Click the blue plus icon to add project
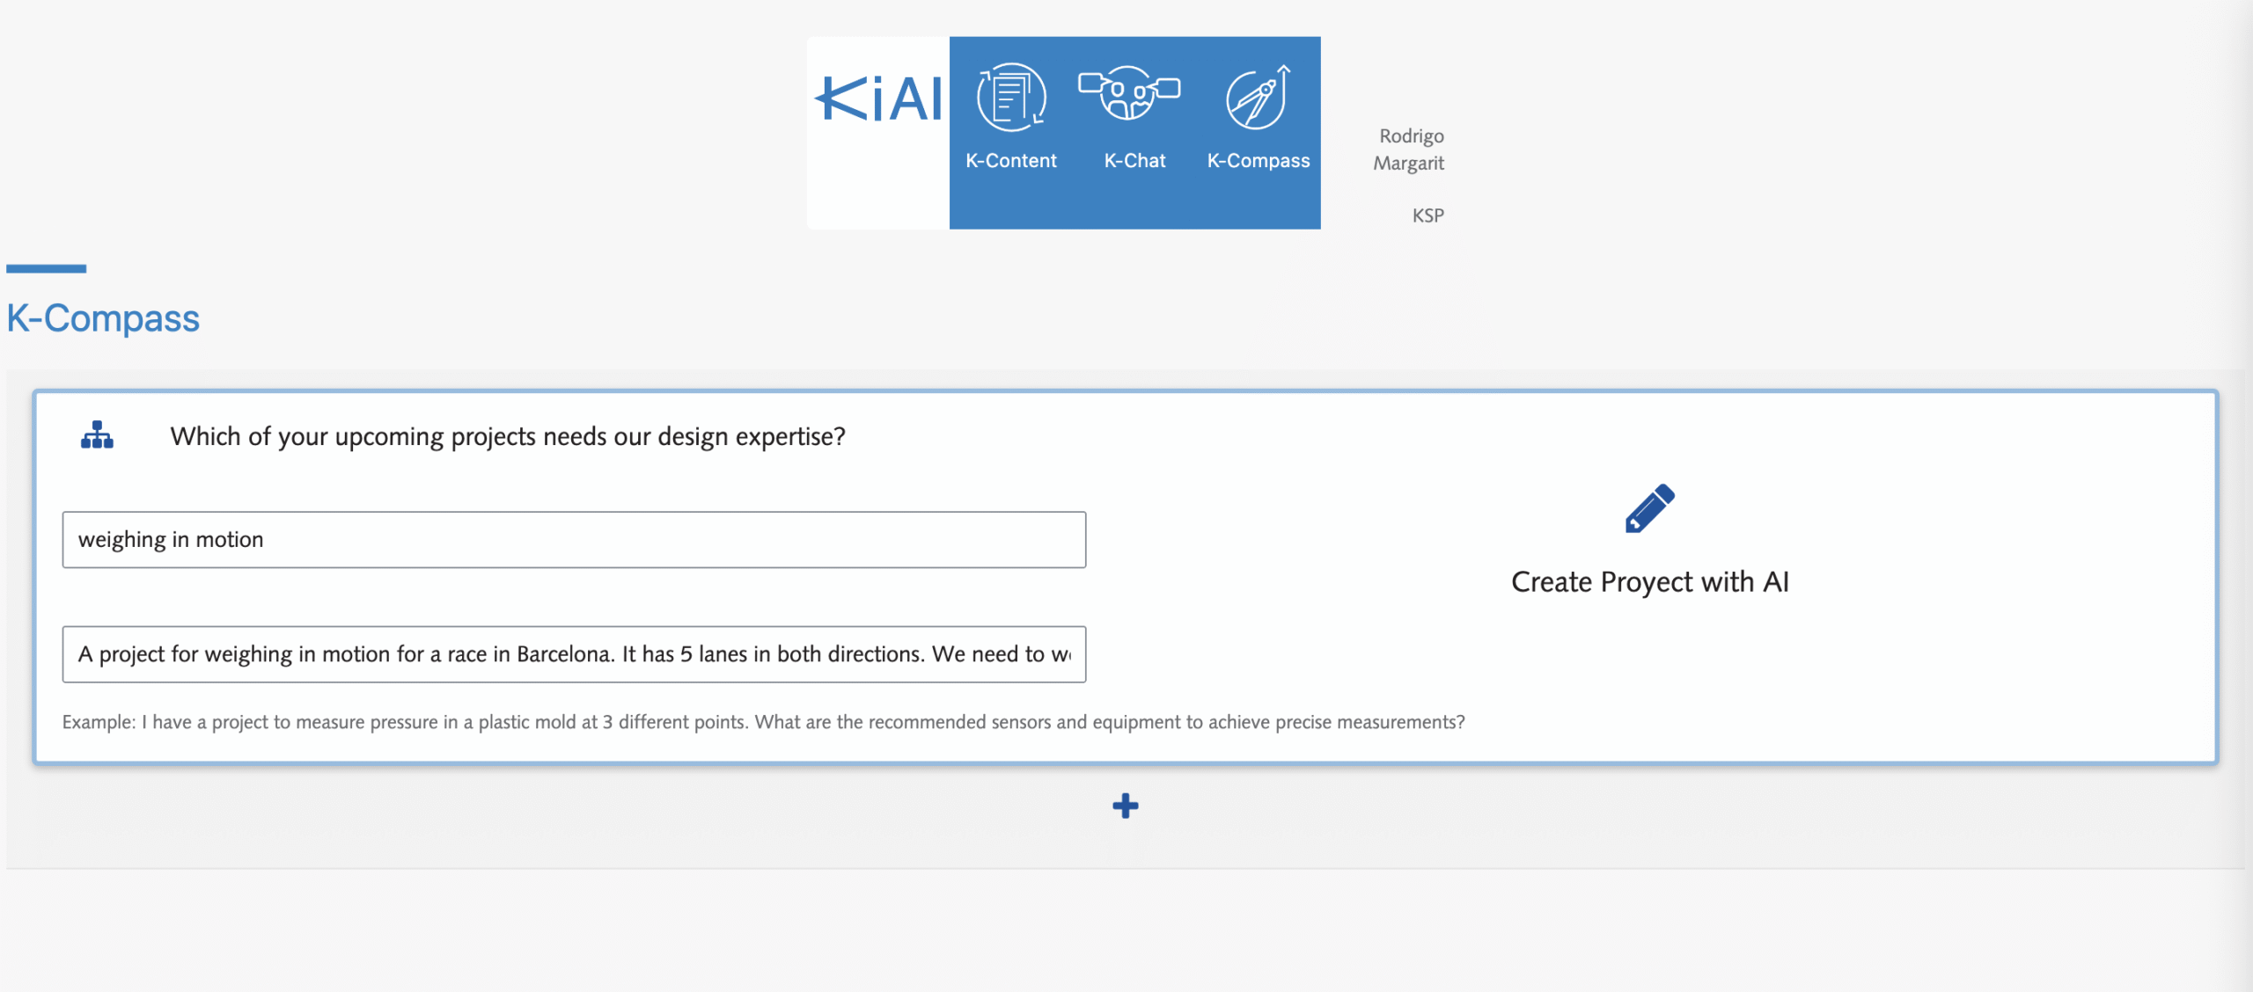This screenshot has height=992, width=2253. point(1126,806)
